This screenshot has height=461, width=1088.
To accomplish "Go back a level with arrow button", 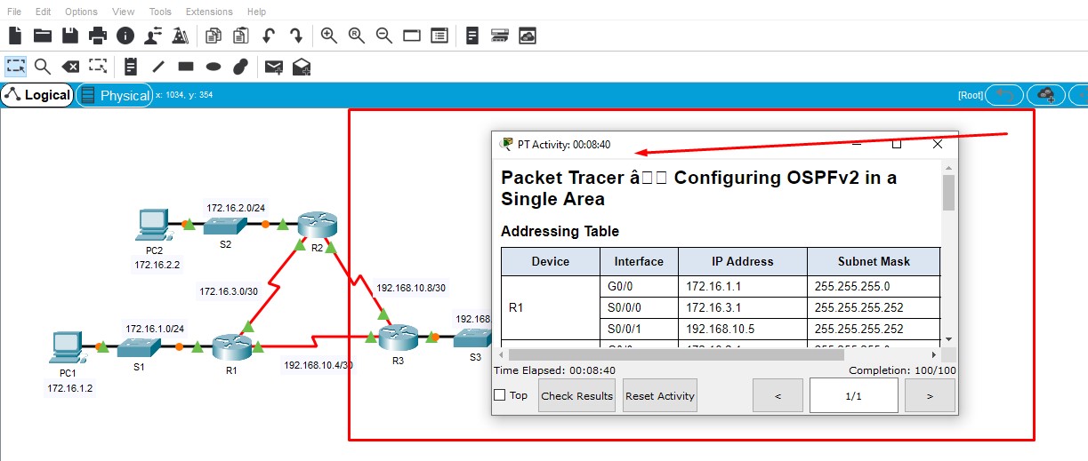I will tap(1005, 95).
